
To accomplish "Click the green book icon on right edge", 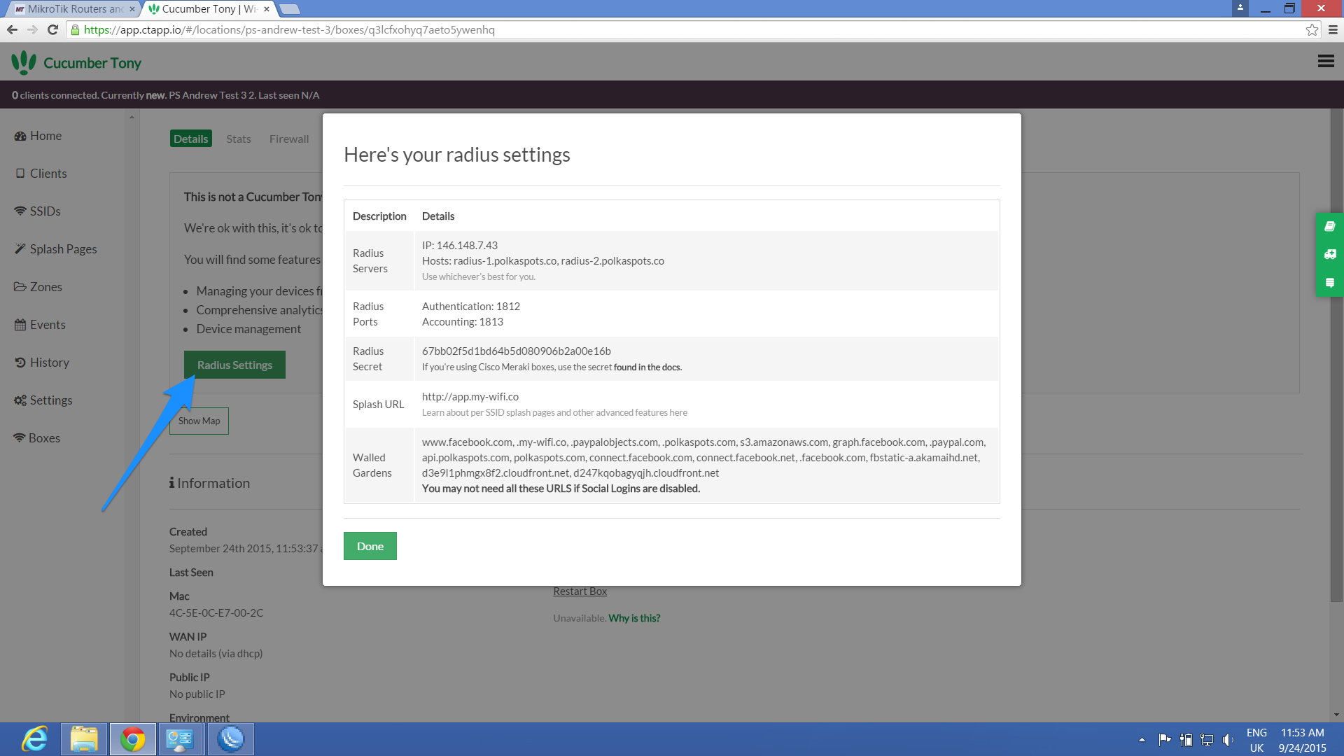I will click(1329, 227).
